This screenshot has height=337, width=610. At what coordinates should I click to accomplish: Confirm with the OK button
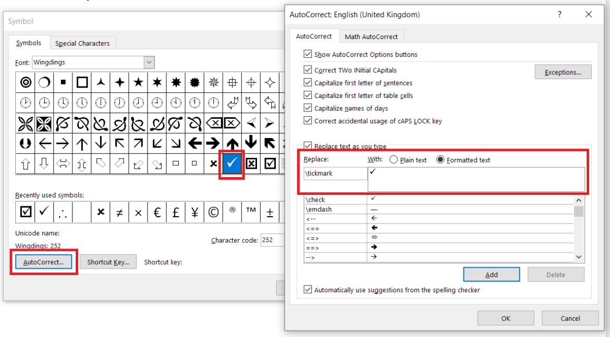click(506, 318)
